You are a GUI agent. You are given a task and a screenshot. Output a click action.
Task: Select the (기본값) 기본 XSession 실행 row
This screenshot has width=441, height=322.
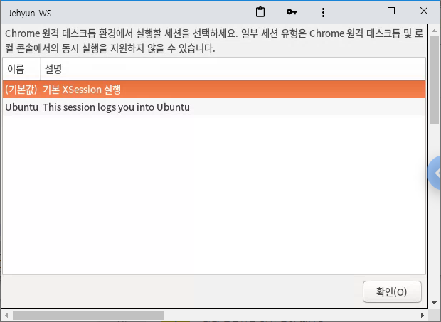[x=214, y=90]
